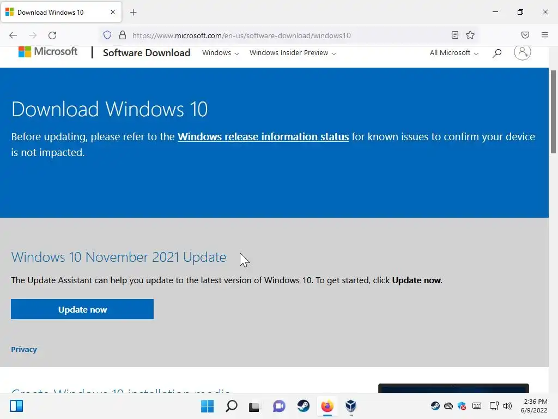This screenshot has width=558, height=419.
Task: Click the account sign-in avatar icon
Action: point(522,52)
